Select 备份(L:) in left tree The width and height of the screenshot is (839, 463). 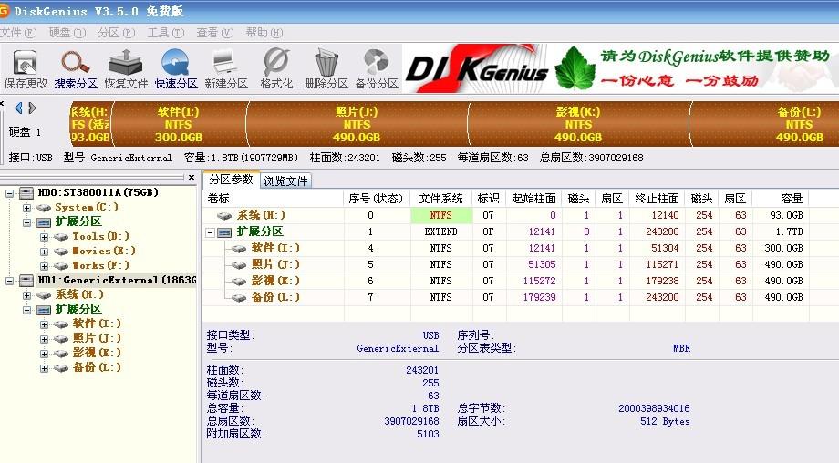pyautogui.click(x=97, y=367)
